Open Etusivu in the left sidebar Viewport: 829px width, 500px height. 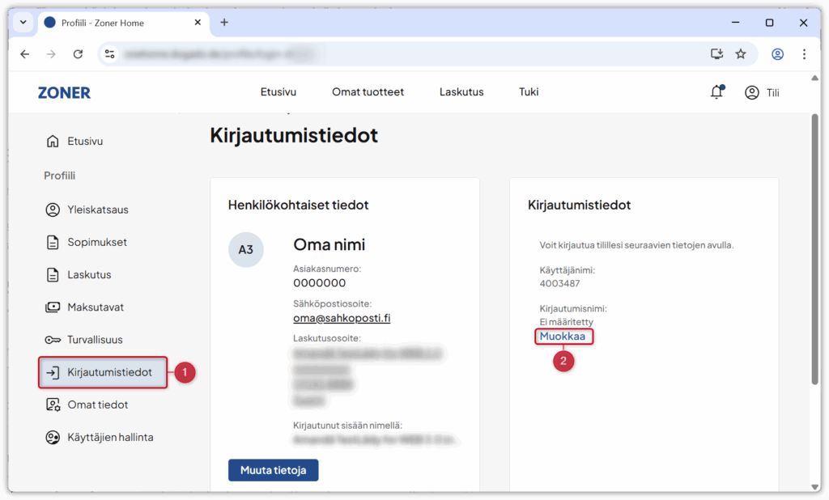(84, 141)
